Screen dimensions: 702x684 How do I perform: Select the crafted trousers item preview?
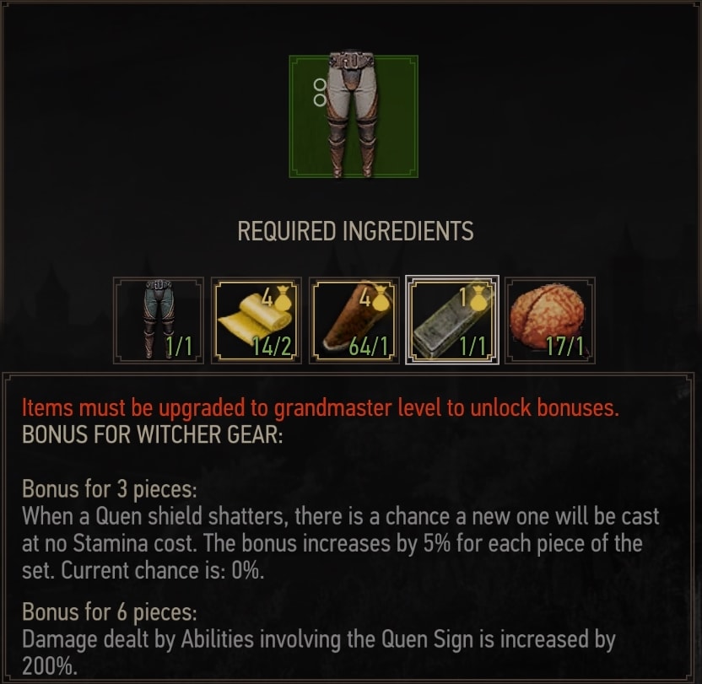(354, 116)
